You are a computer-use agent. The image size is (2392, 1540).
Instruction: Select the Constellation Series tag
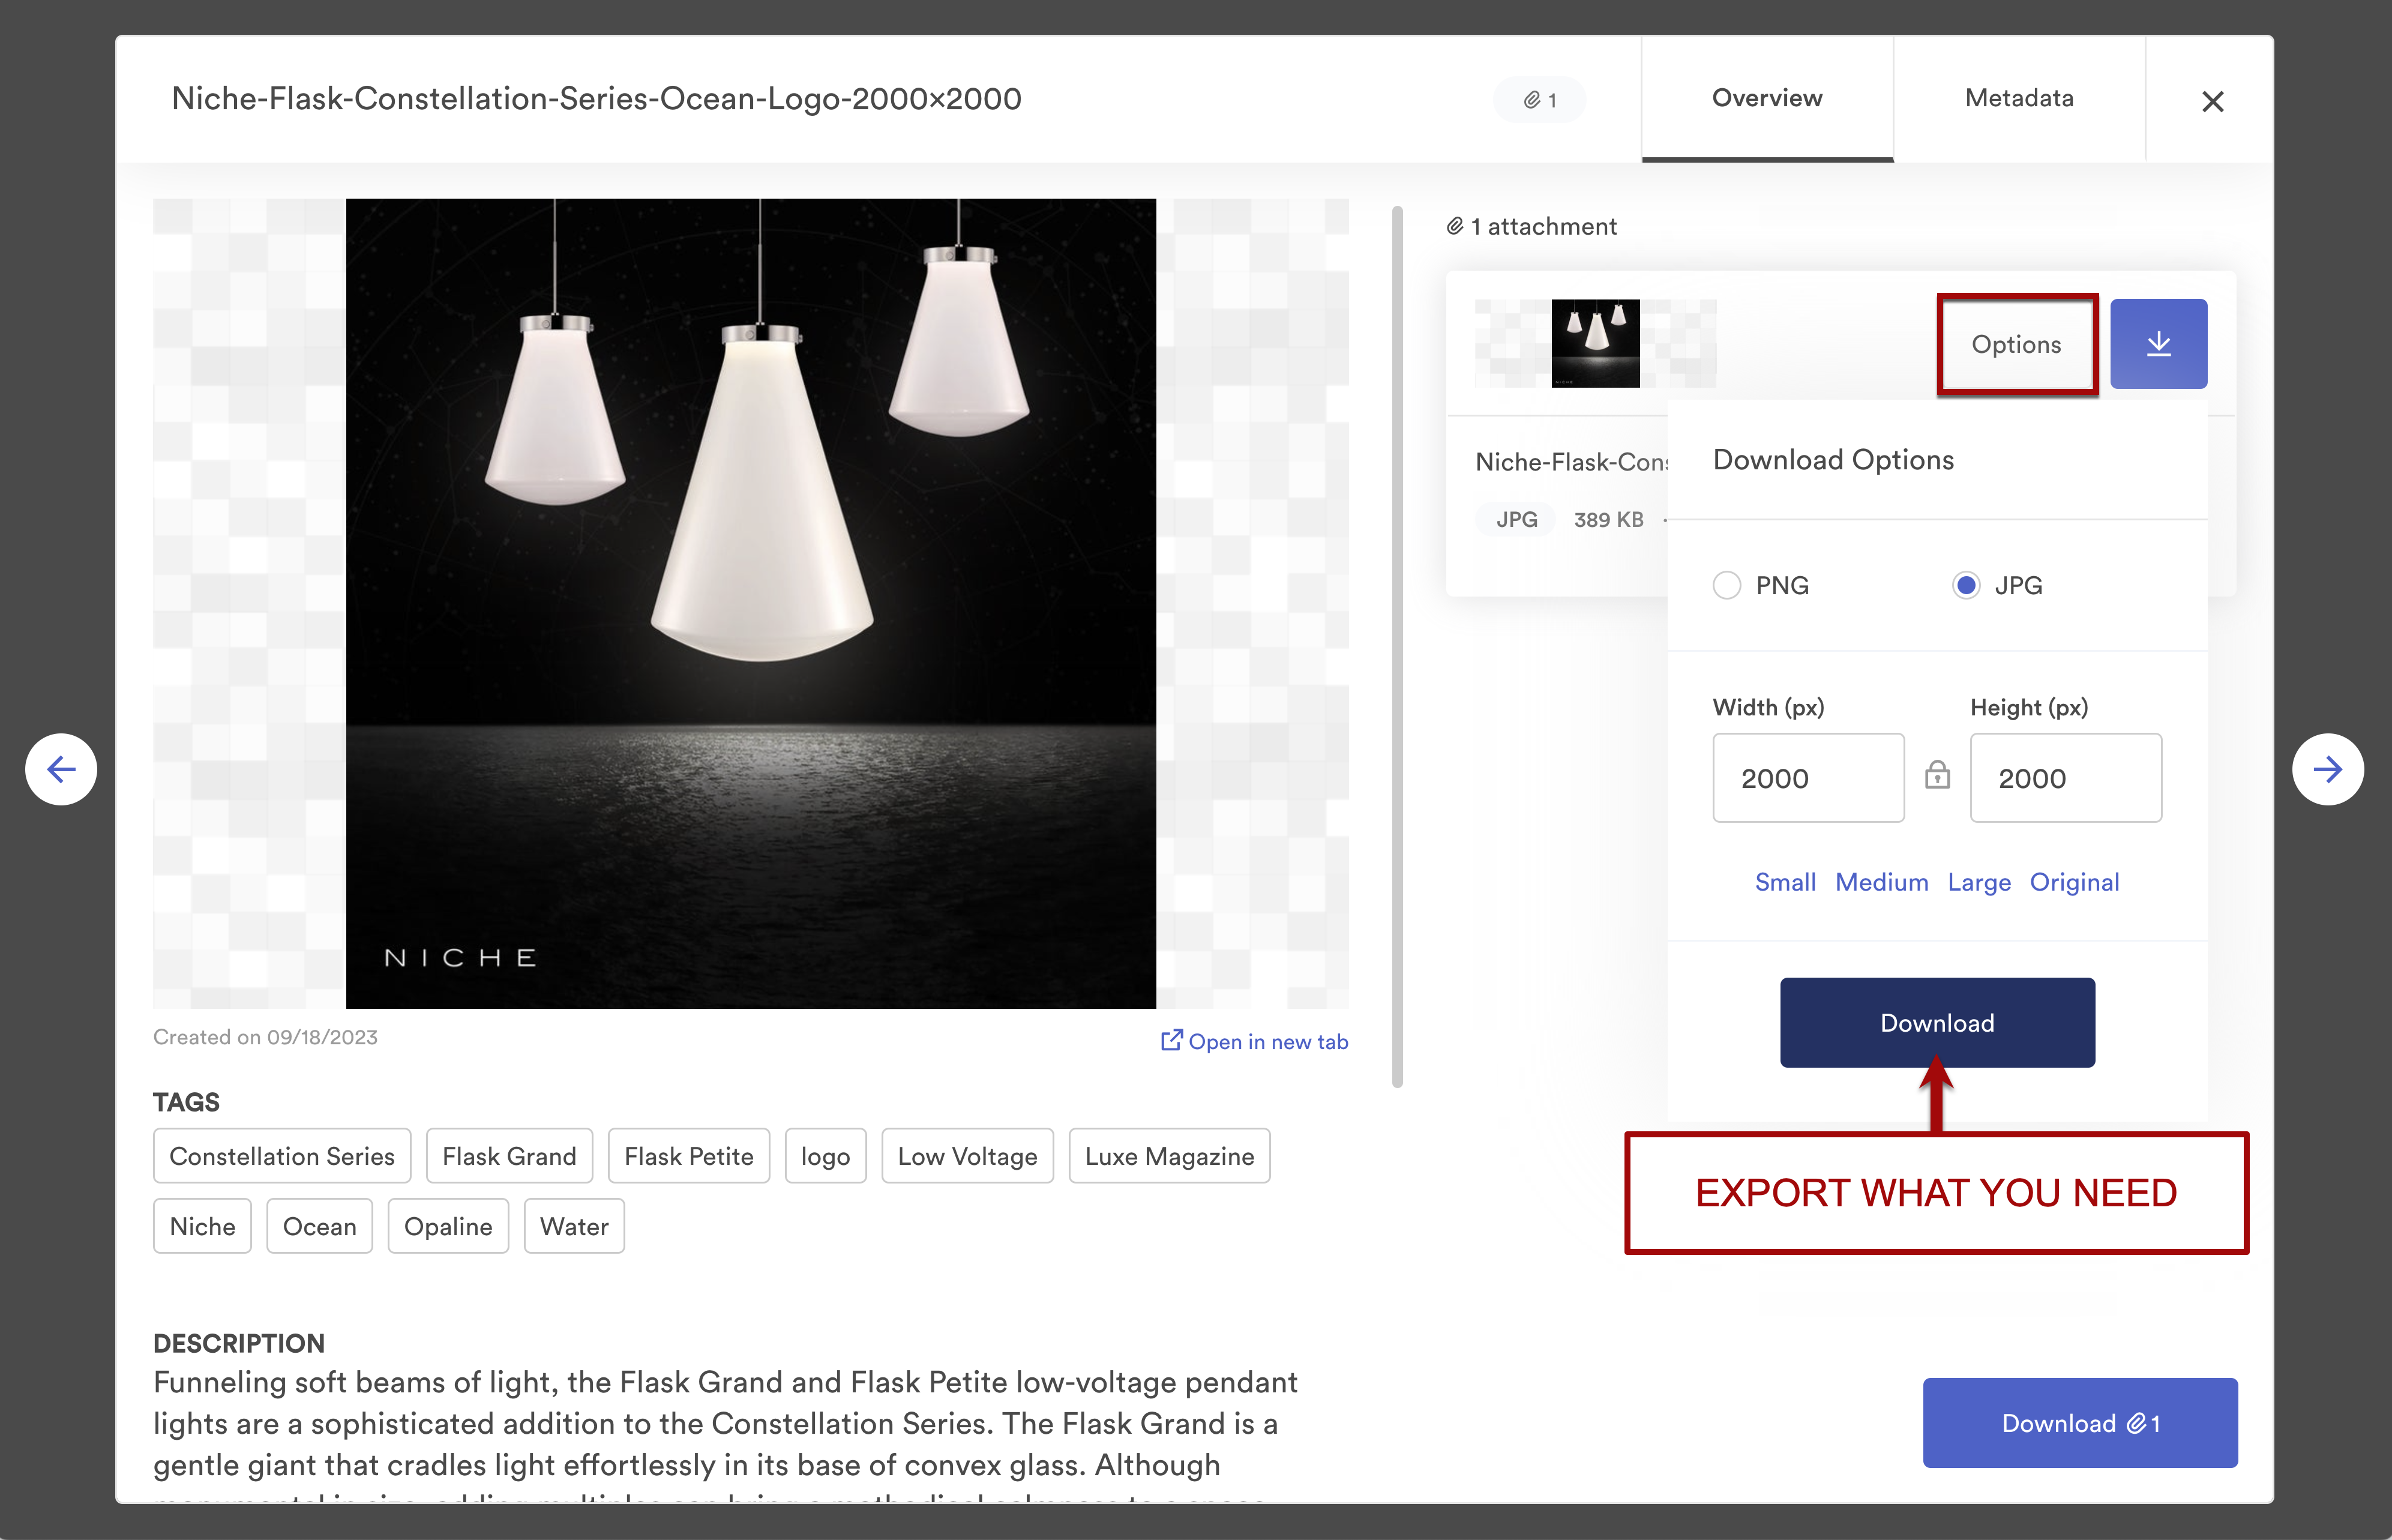pos(282,1156)
